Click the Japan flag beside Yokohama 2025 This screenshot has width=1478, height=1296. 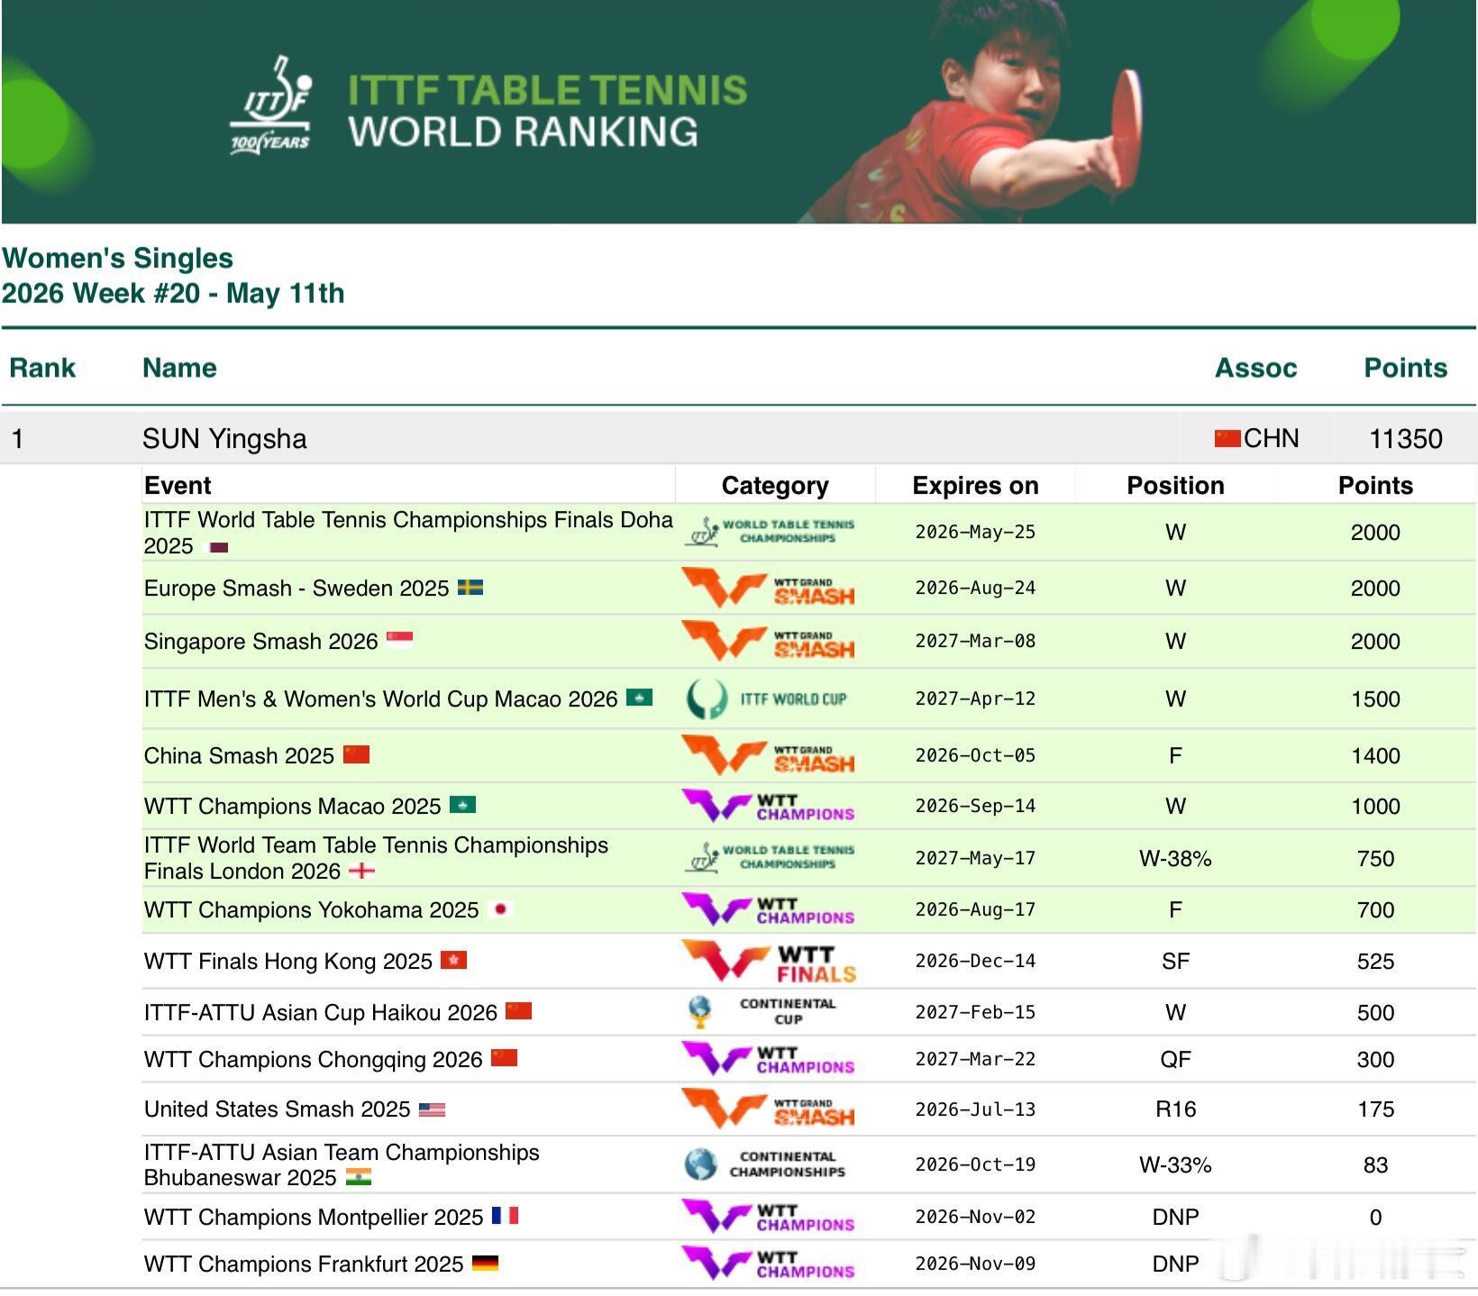click(x=500, y=908)
